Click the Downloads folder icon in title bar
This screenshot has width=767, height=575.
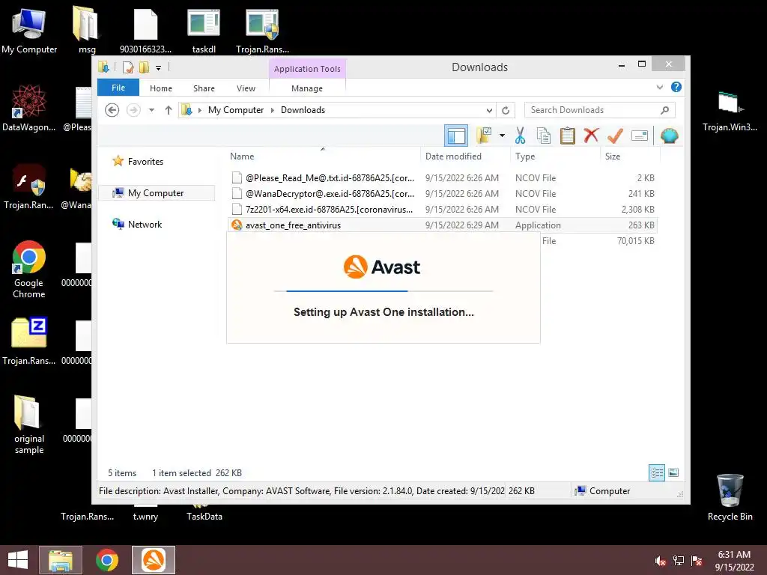[x=103, y=67]
